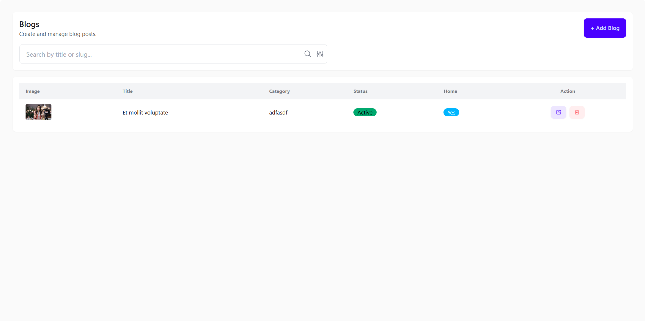The height and width of the screenshot is (321, 645).
Task: Click the Image column header
Action: tap(33, 91)
